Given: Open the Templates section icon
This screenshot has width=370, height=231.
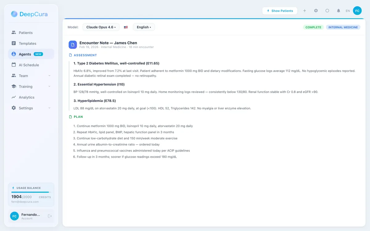Looking at the screenshot, I should coord(14,43).
